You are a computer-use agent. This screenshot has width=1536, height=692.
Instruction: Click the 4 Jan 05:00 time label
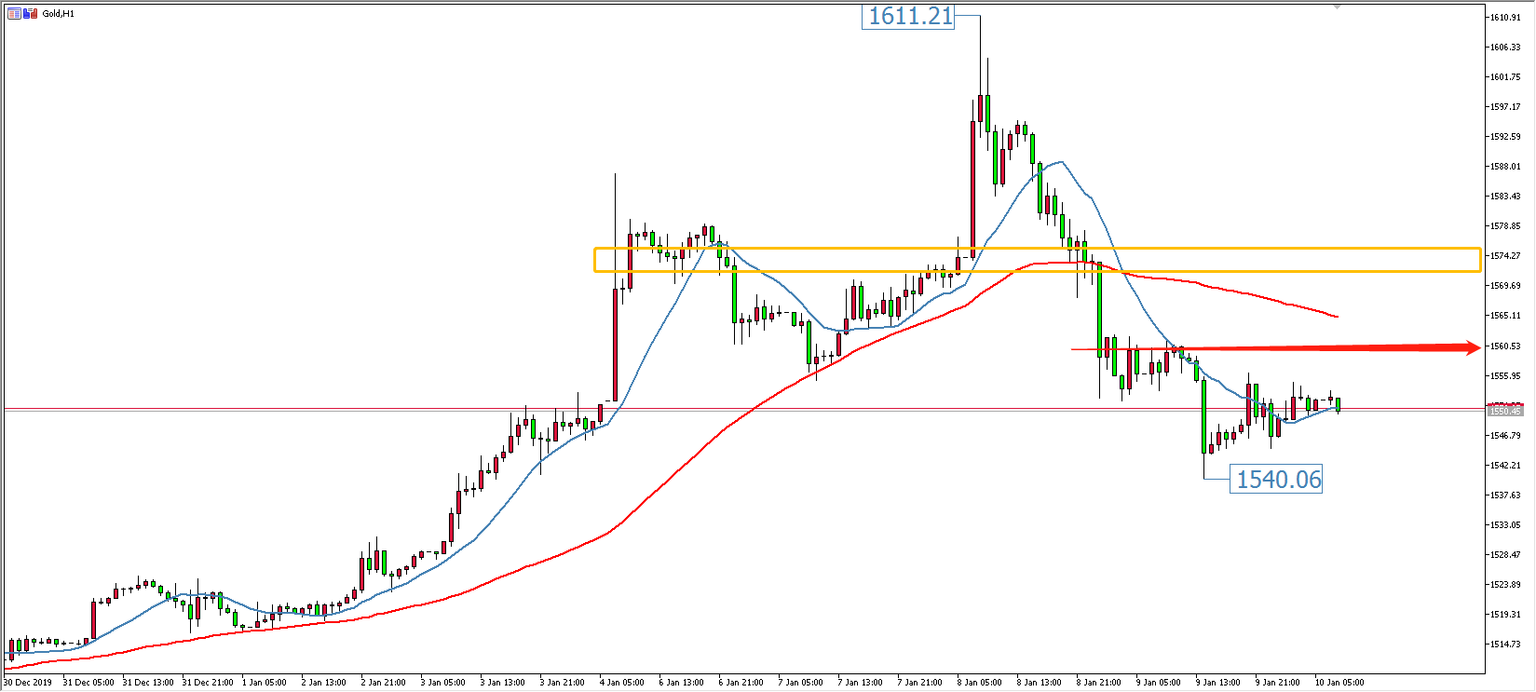pyautogui.click(x=621, y=683)
